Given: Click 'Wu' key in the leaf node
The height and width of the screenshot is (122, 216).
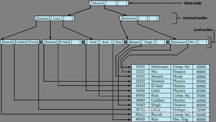Looking at the screenshot, I should click(x=192, y=42).
